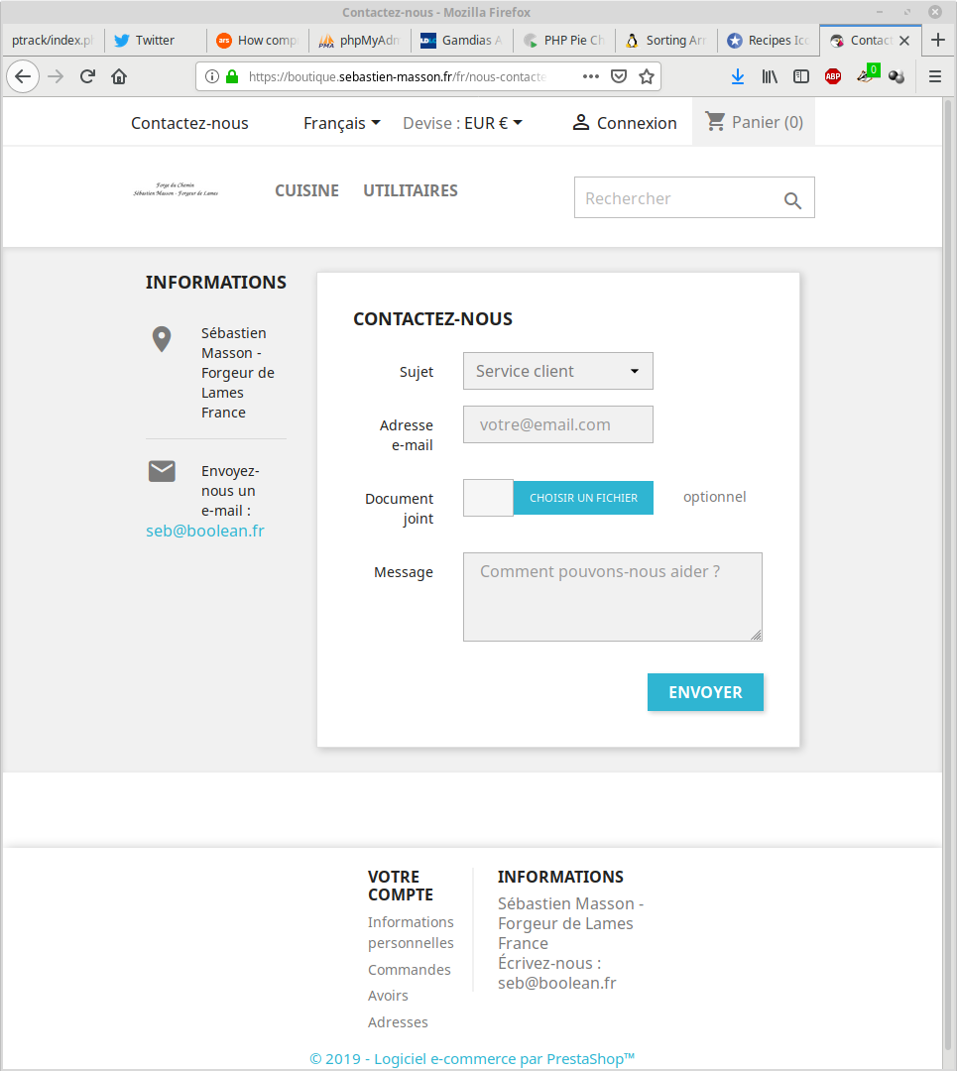
Task: Open a new browser tab
Action: (938, 41)
